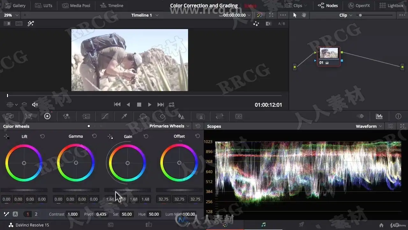Click the magic wand enhance viewer icon
Screen dimensions: 408x230
[x=31, y=23]
